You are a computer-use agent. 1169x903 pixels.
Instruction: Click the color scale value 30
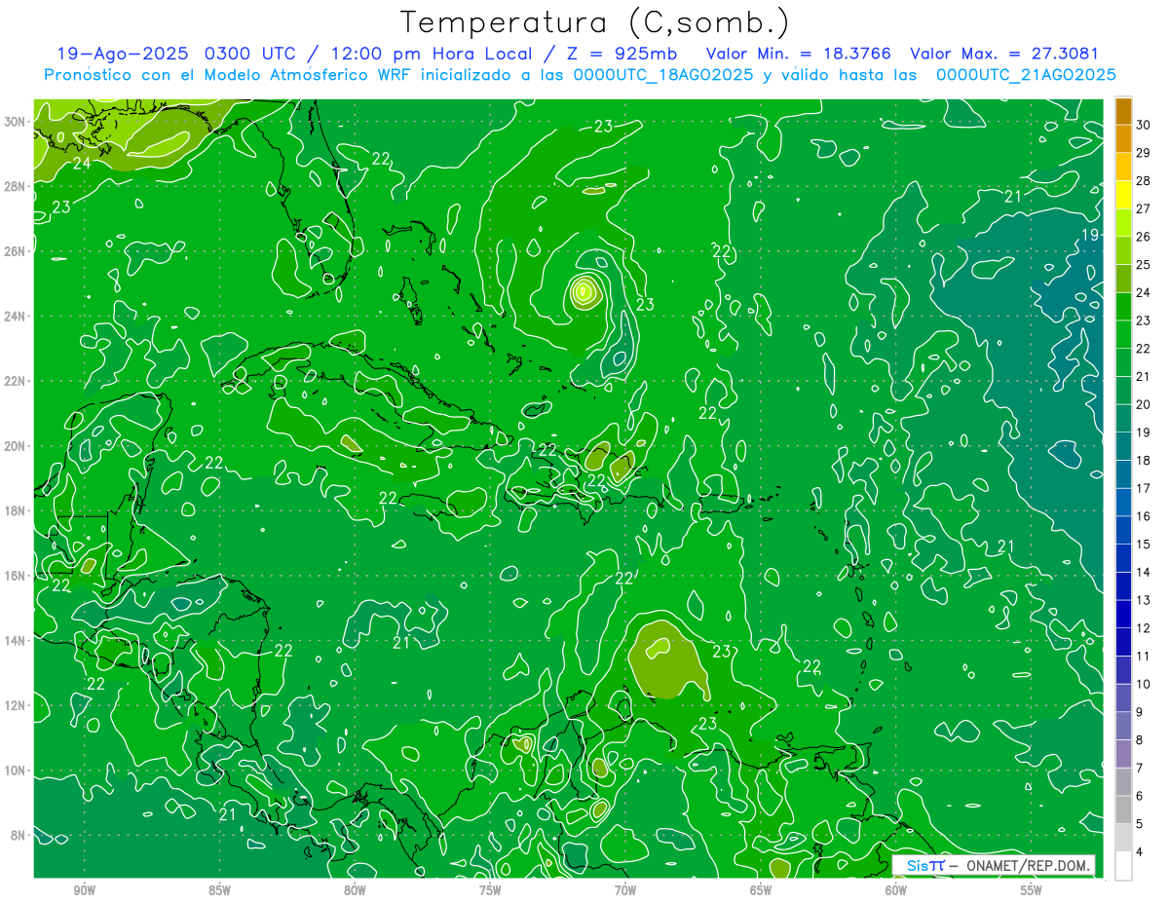(1144, 125)
